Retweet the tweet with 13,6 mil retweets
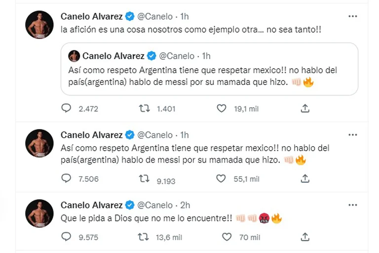 tap(143, 237)
